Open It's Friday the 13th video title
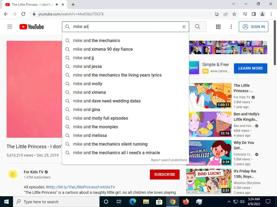Screen dimensions: 277x207 245,174
